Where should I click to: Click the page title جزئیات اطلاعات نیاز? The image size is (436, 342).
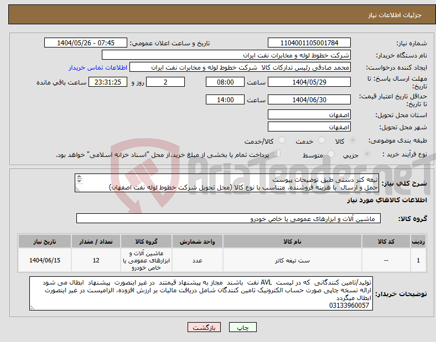[395, 15]
